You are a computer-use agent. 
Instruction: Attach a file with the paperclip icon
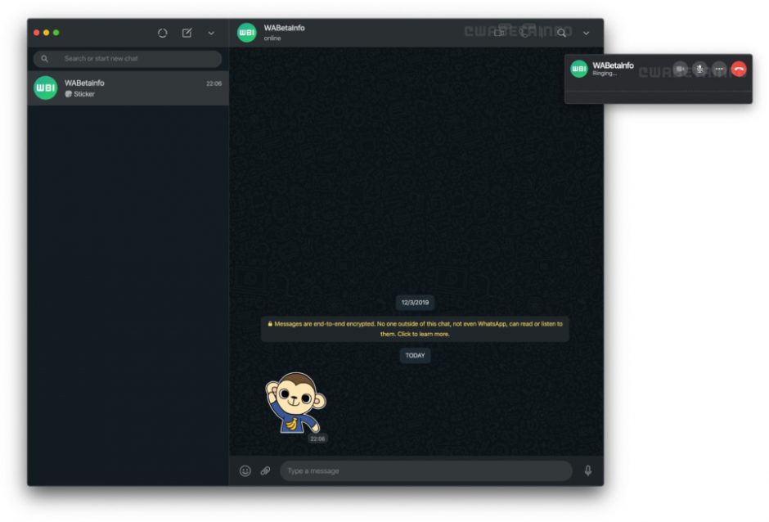tap(265, 470)
